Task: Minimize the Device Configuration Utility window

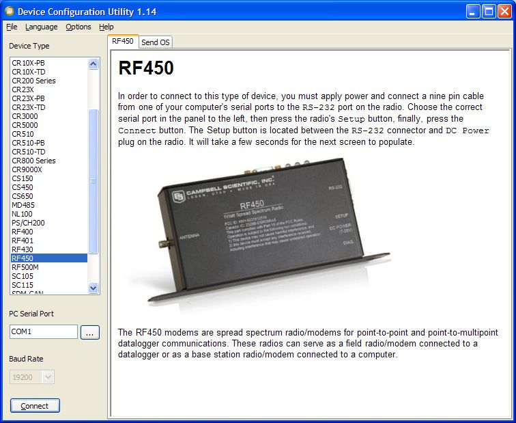Action: tap(473, 12)
